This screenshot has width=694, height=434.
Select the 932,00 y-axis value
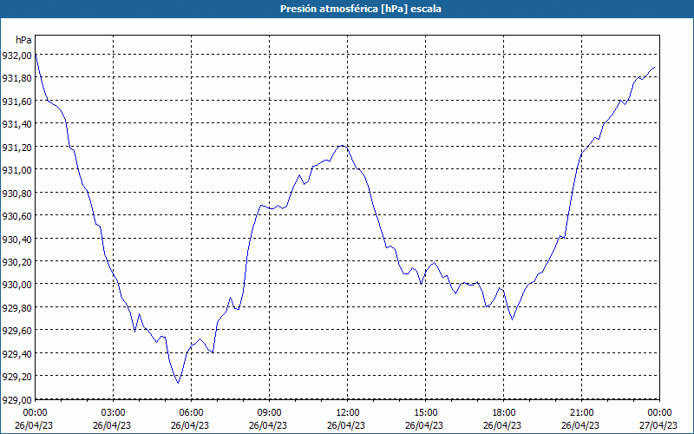(x=16, y=56)
